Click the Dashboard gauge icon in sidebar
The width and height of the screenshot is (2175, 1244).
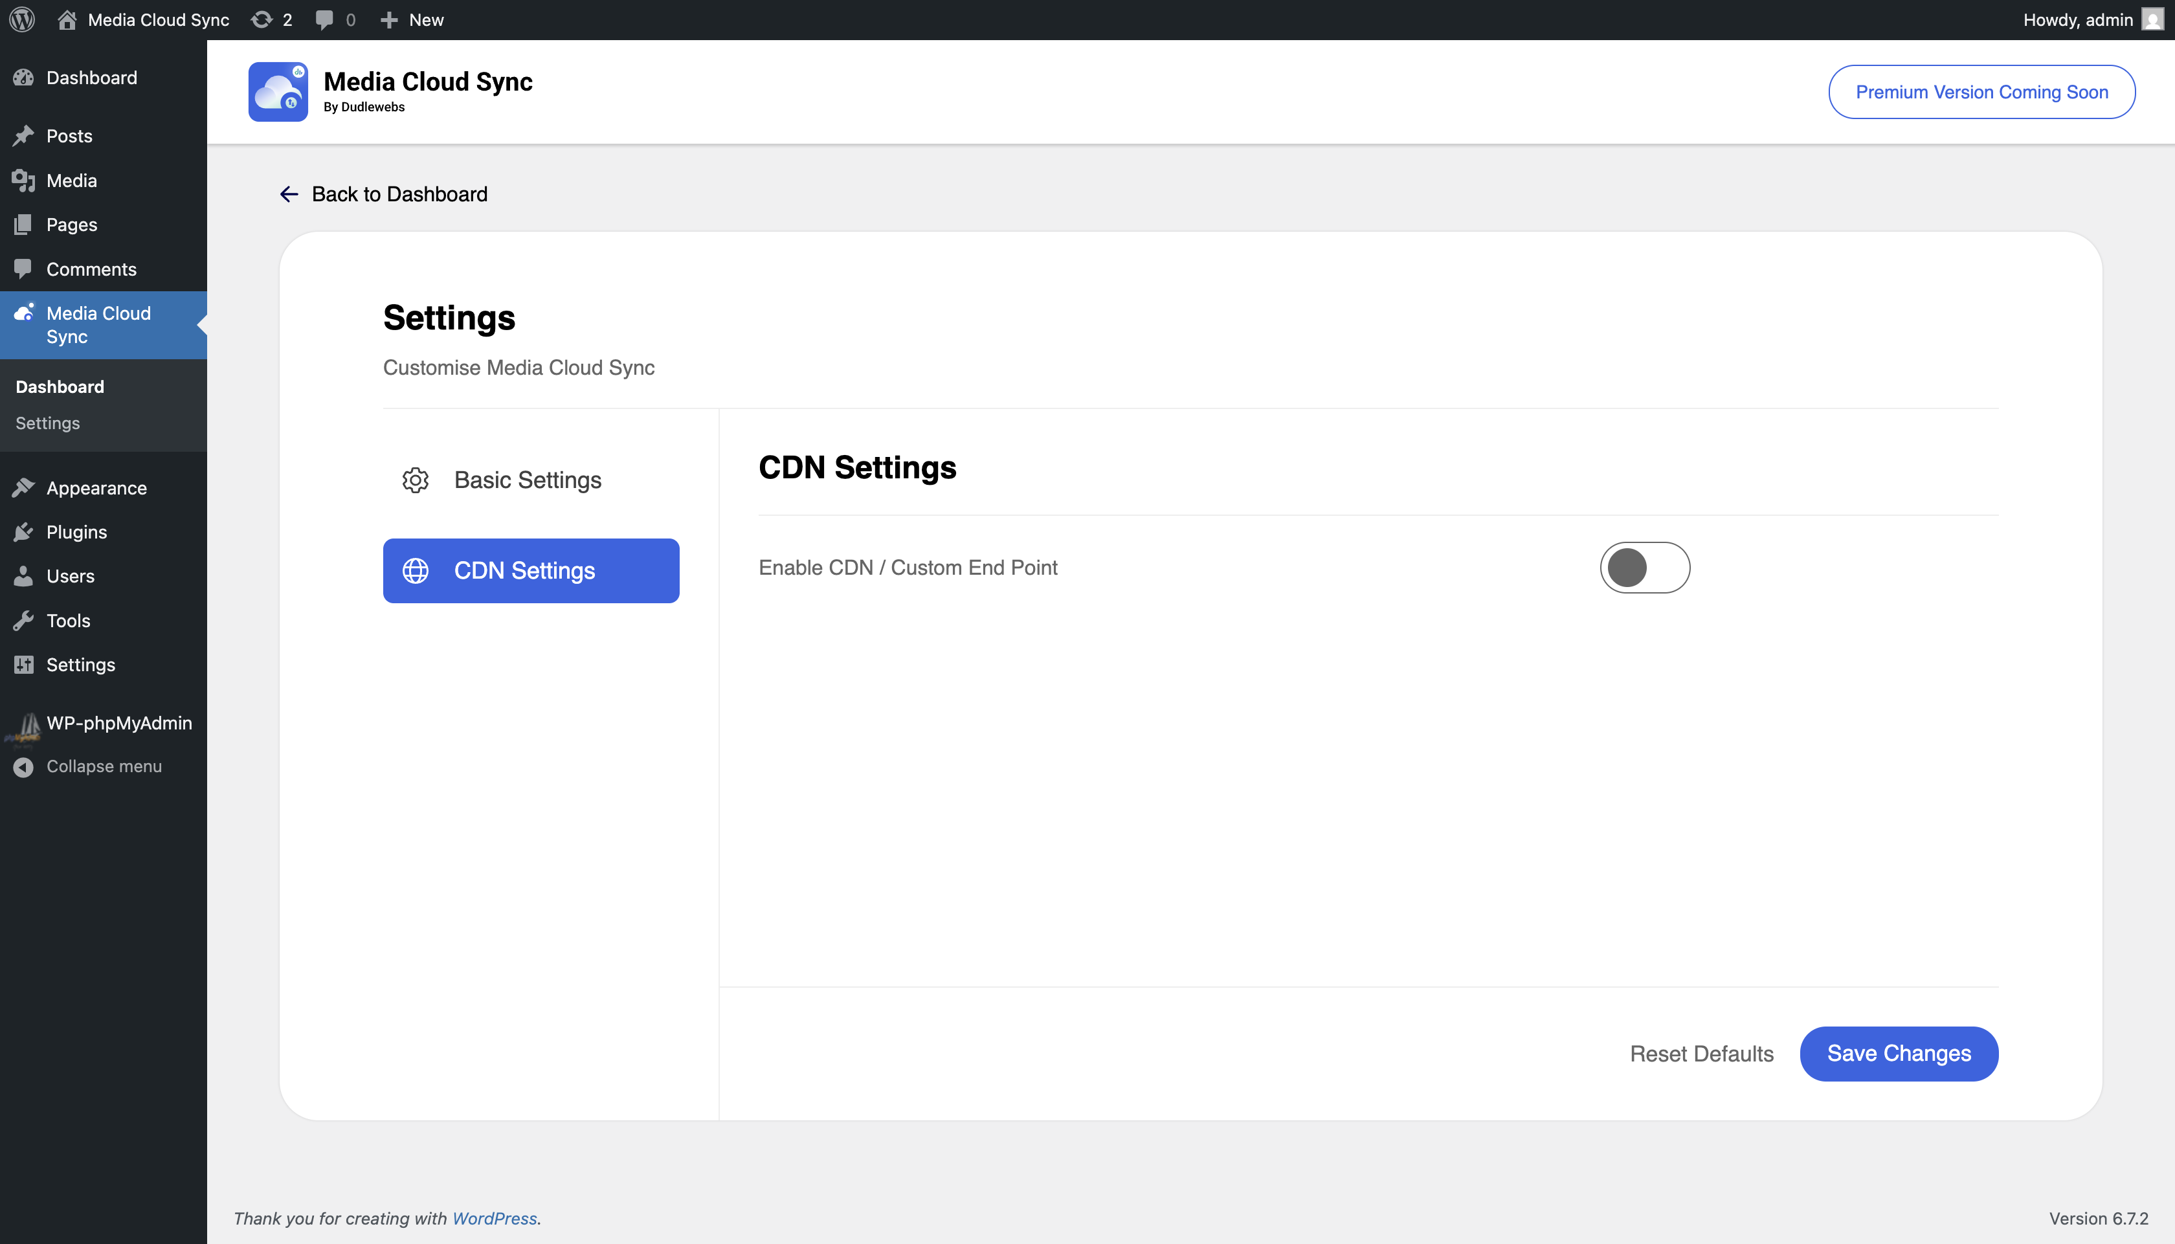[23, 78]
